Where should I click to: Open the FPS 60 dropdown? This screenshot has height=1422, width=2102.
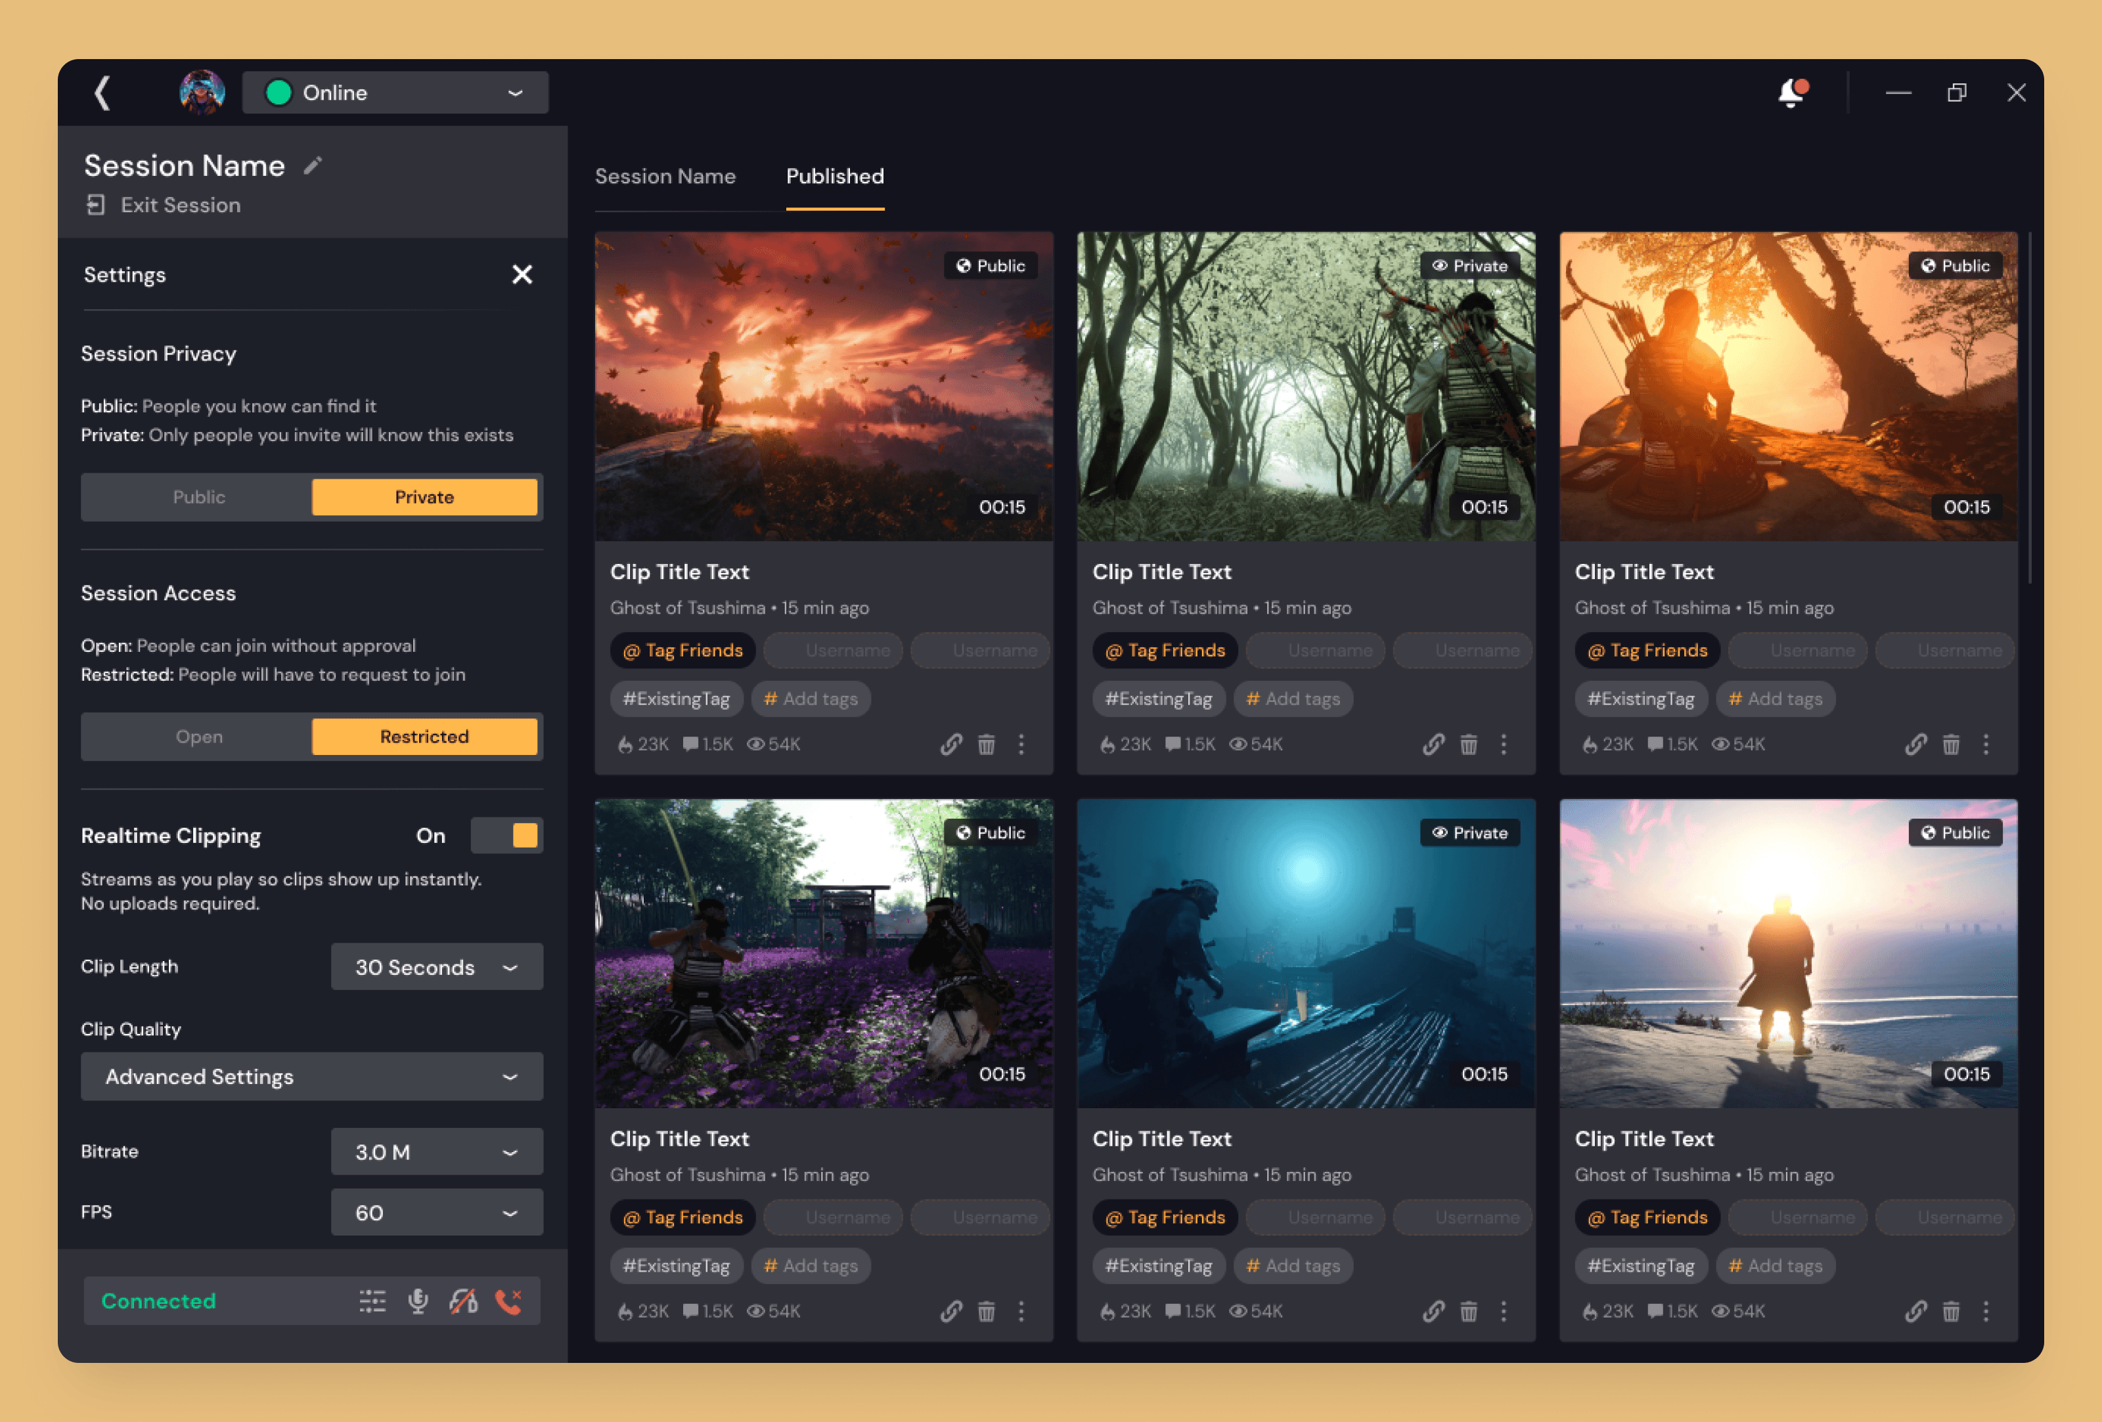[x=437, y=1213]
